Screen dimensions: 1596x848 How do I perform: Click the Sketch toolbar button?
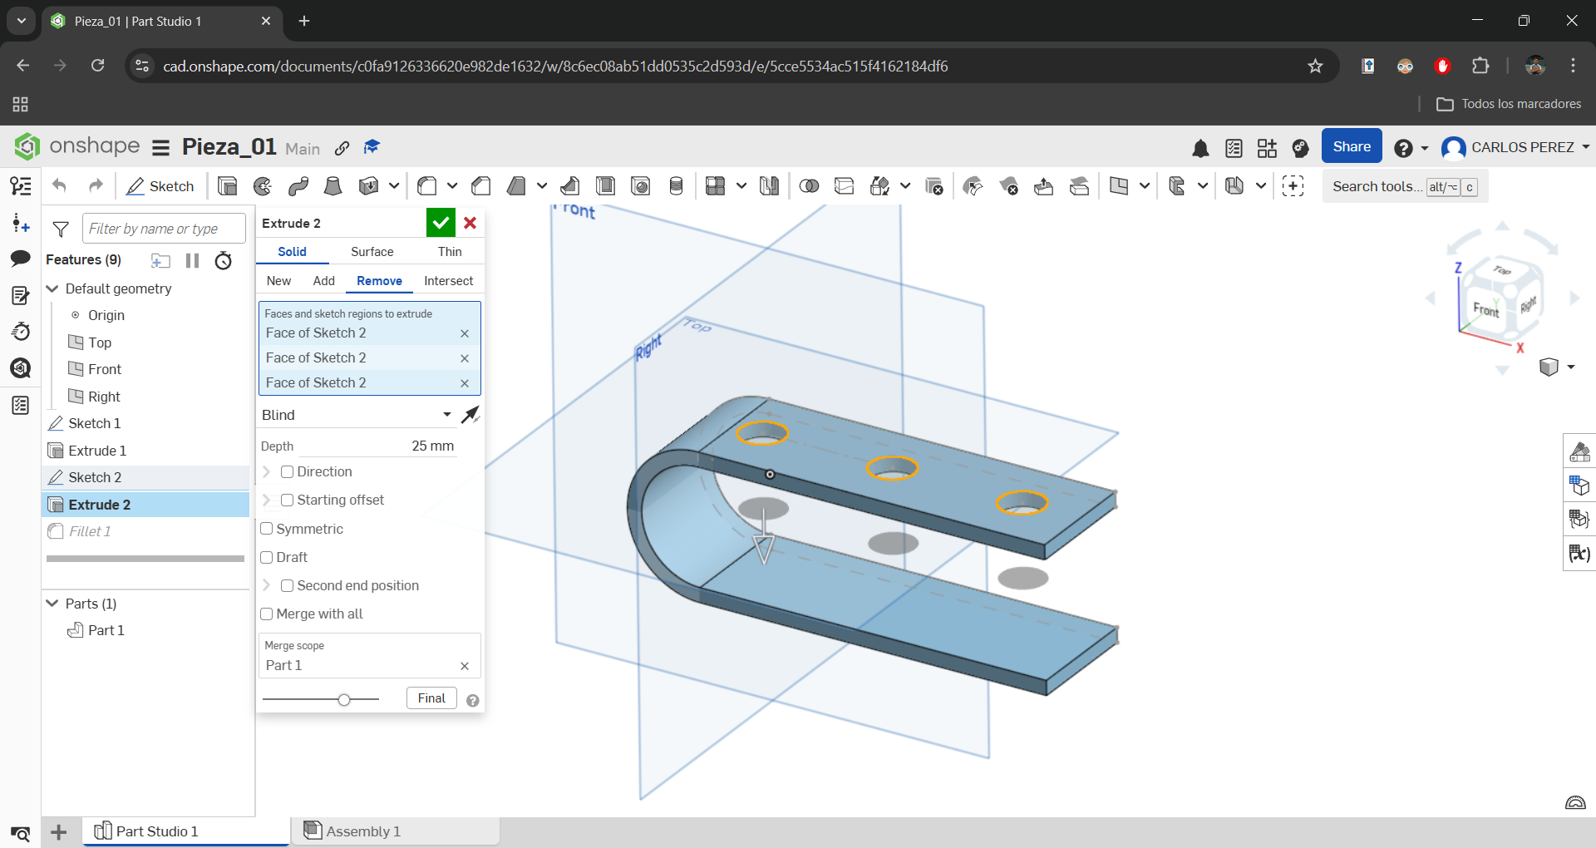tap(160, 186)
